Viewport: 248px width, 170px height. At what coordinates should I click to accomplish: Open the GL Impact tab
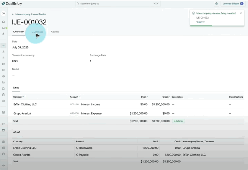pyautogui.click(x=37, y=32)
